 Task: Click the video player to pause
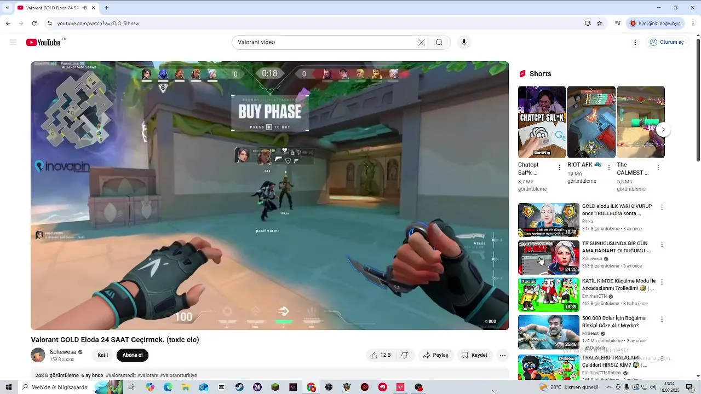(x=269, y=195)
